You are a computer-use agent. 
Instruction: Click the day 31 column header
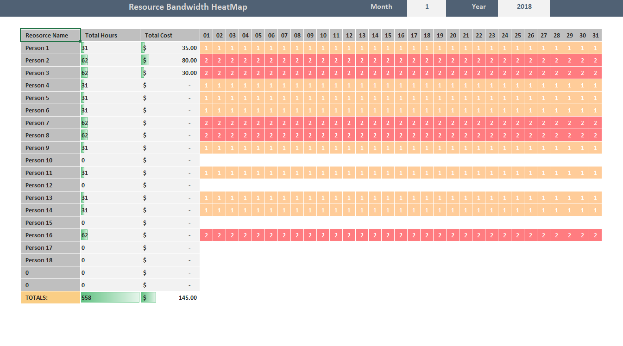click(x=595, y=35)
